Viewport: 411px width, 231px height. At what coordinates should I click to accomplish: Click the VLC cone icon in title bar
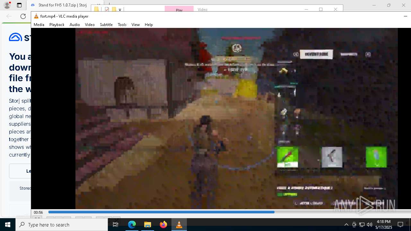tap(36, 16)
